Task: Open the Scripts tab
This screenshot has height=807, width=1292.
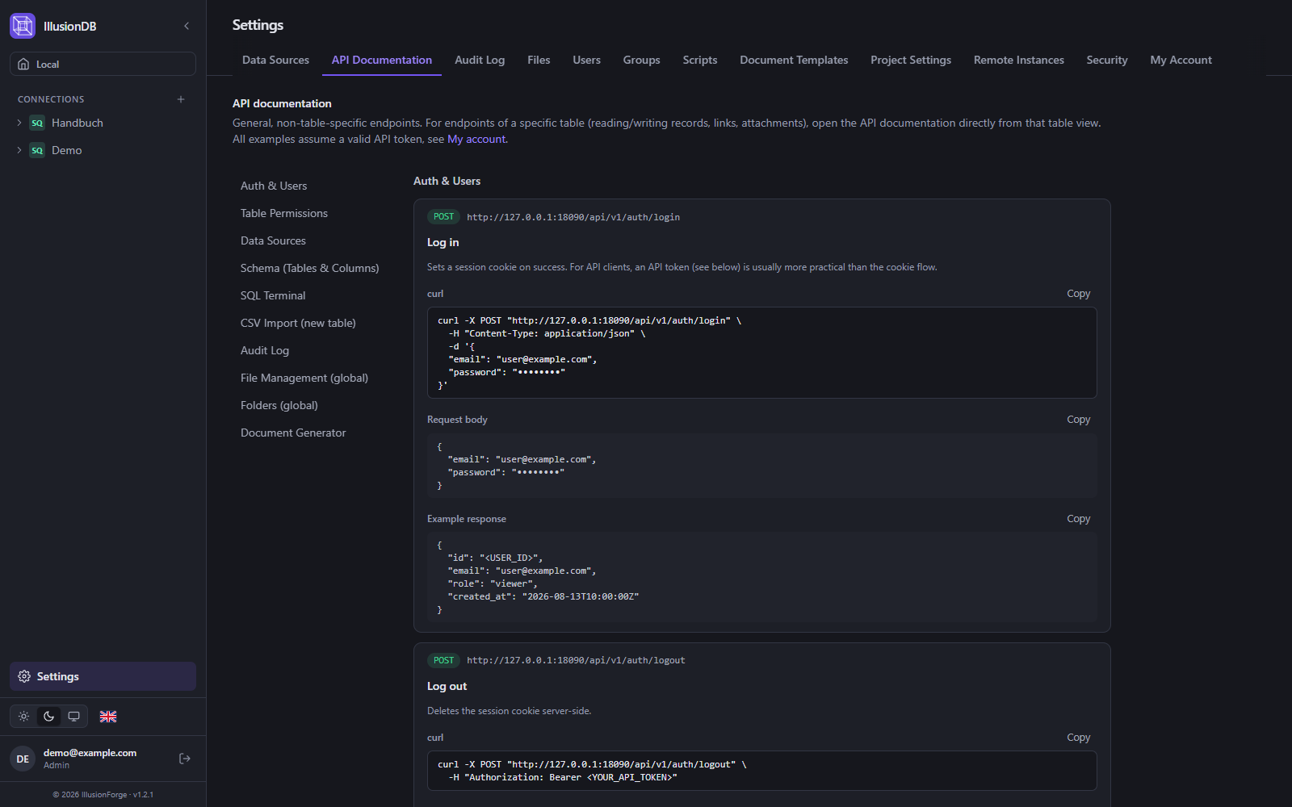Action: coord(700,60)
